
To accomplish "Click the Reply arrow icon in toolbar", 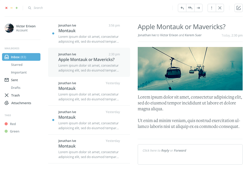I will [x=182, y=8].
